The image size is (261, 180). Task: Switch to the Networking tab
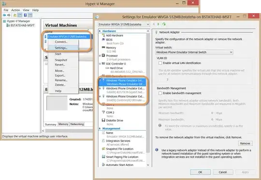coord(77,124)
